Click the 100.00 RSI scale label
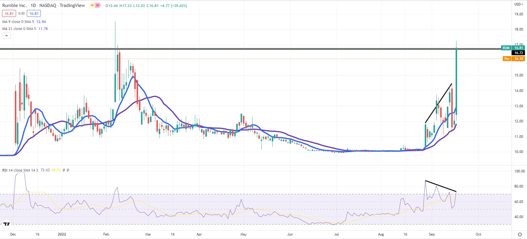527x239 pixels. [x=519, y=171]
